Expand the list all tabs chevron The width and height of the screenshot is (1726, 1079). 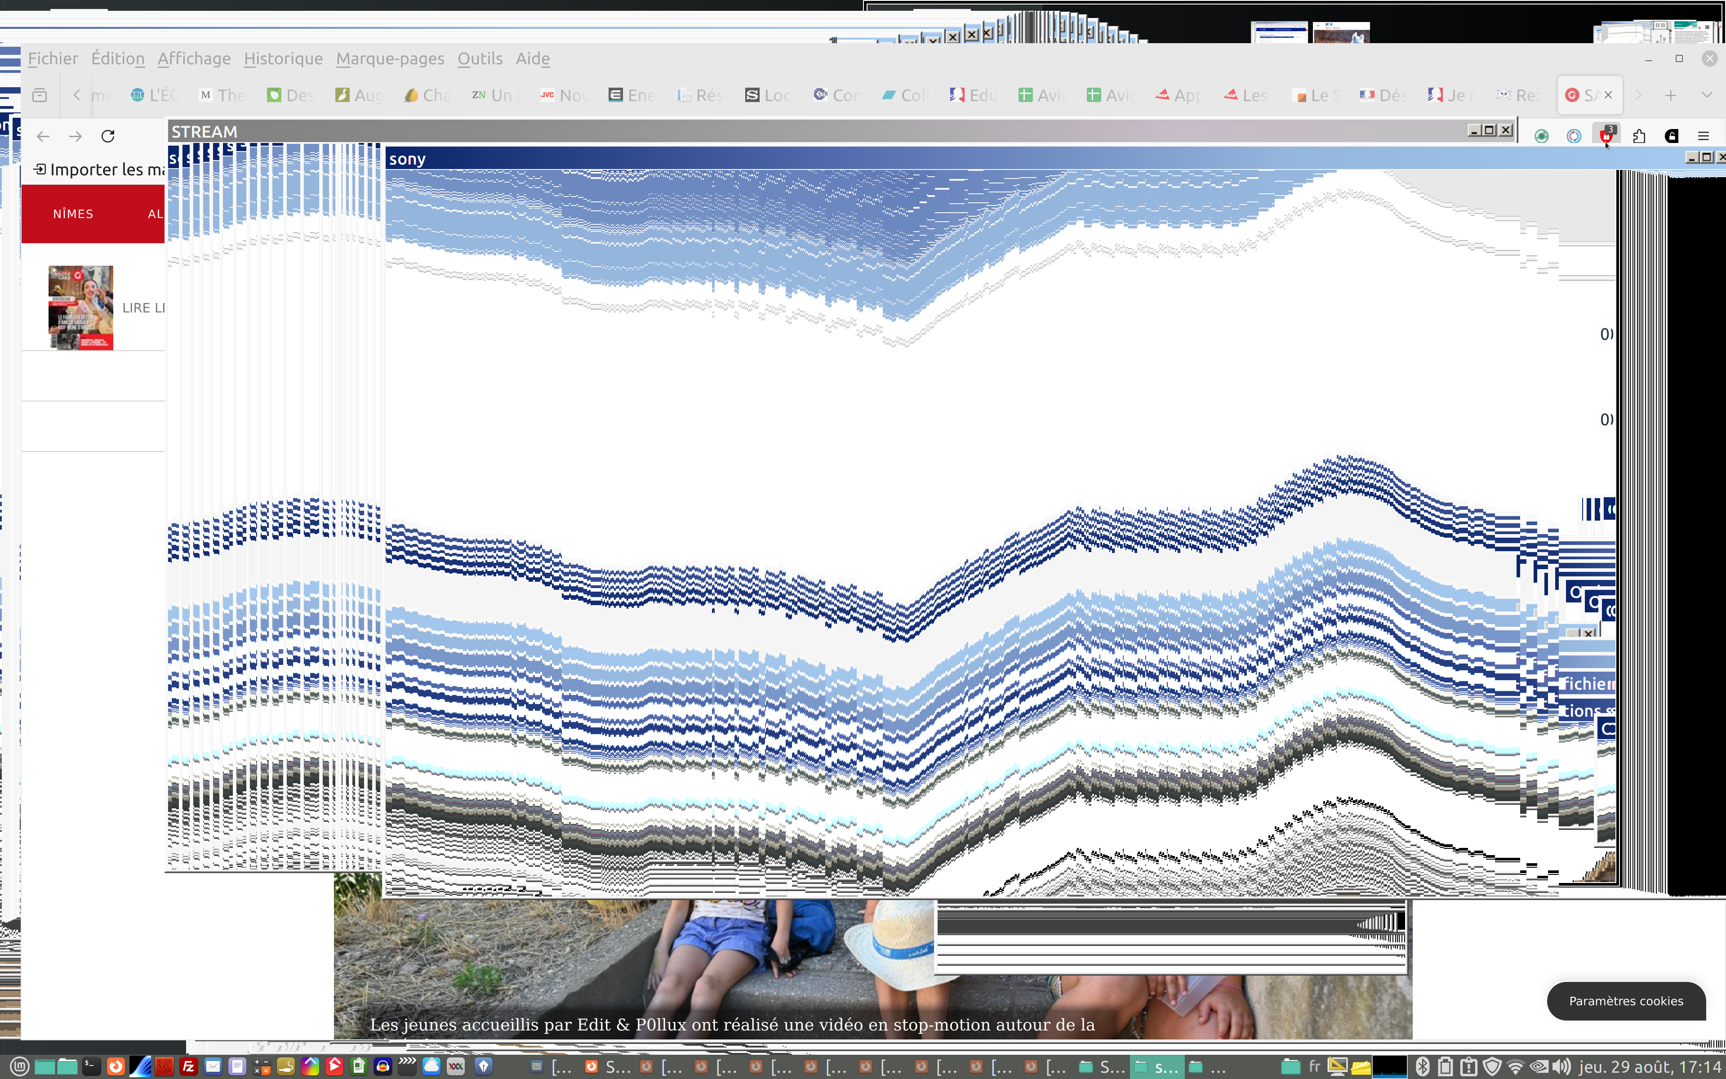click(x=1706, y=95)
